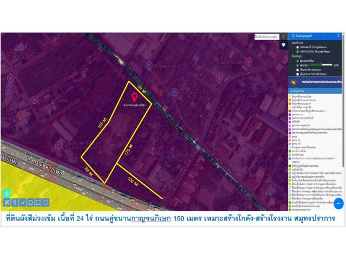Select the polygon drawing tool

(30, 202)
